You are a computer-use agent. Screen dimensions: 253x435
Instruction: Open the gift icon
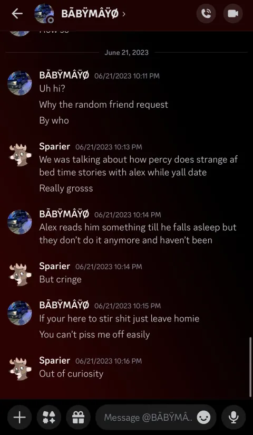pos(78,417)
